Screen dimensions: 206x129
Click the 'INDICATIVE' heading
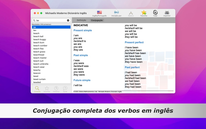81,25
